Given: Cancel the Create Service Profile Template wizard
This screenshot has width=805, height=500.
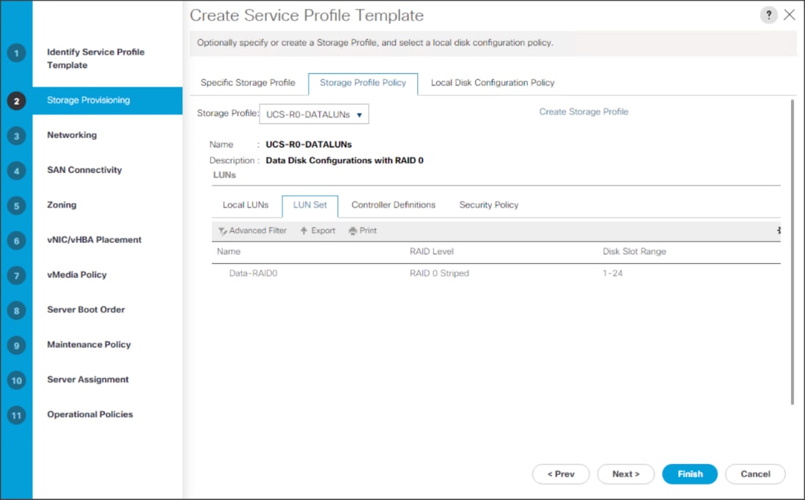Looking at the screenshot, I should 755,474.
